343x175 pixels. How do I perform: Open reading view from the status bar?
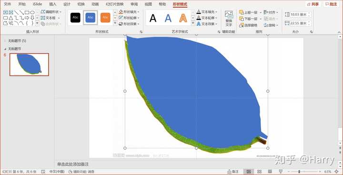[270, 172]
